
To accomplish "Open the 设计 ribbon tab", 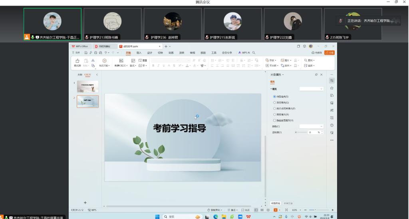I will [150, 52].
